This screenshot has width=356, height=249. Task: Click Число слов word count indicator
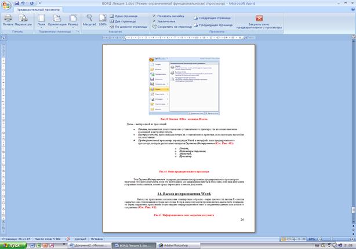(48, 239)
